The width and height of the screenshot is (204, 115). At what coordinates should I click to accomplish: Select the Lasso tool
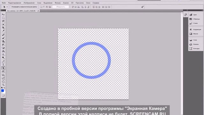coord(3,21)
